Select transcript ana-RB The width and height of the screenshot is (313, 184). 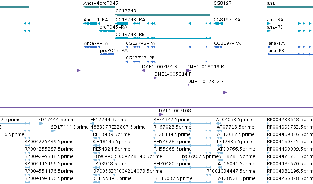point(290,31)
